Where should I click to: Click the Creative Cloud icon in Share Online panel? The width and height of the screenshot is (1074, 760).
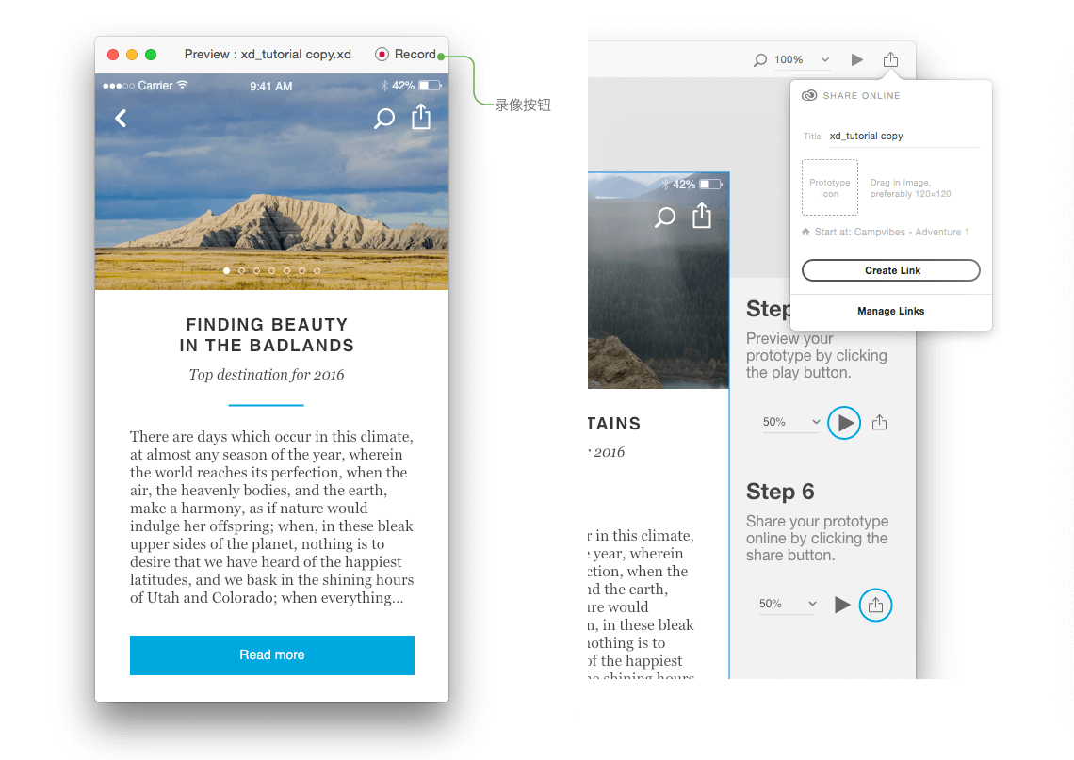(x=809, y=95)
